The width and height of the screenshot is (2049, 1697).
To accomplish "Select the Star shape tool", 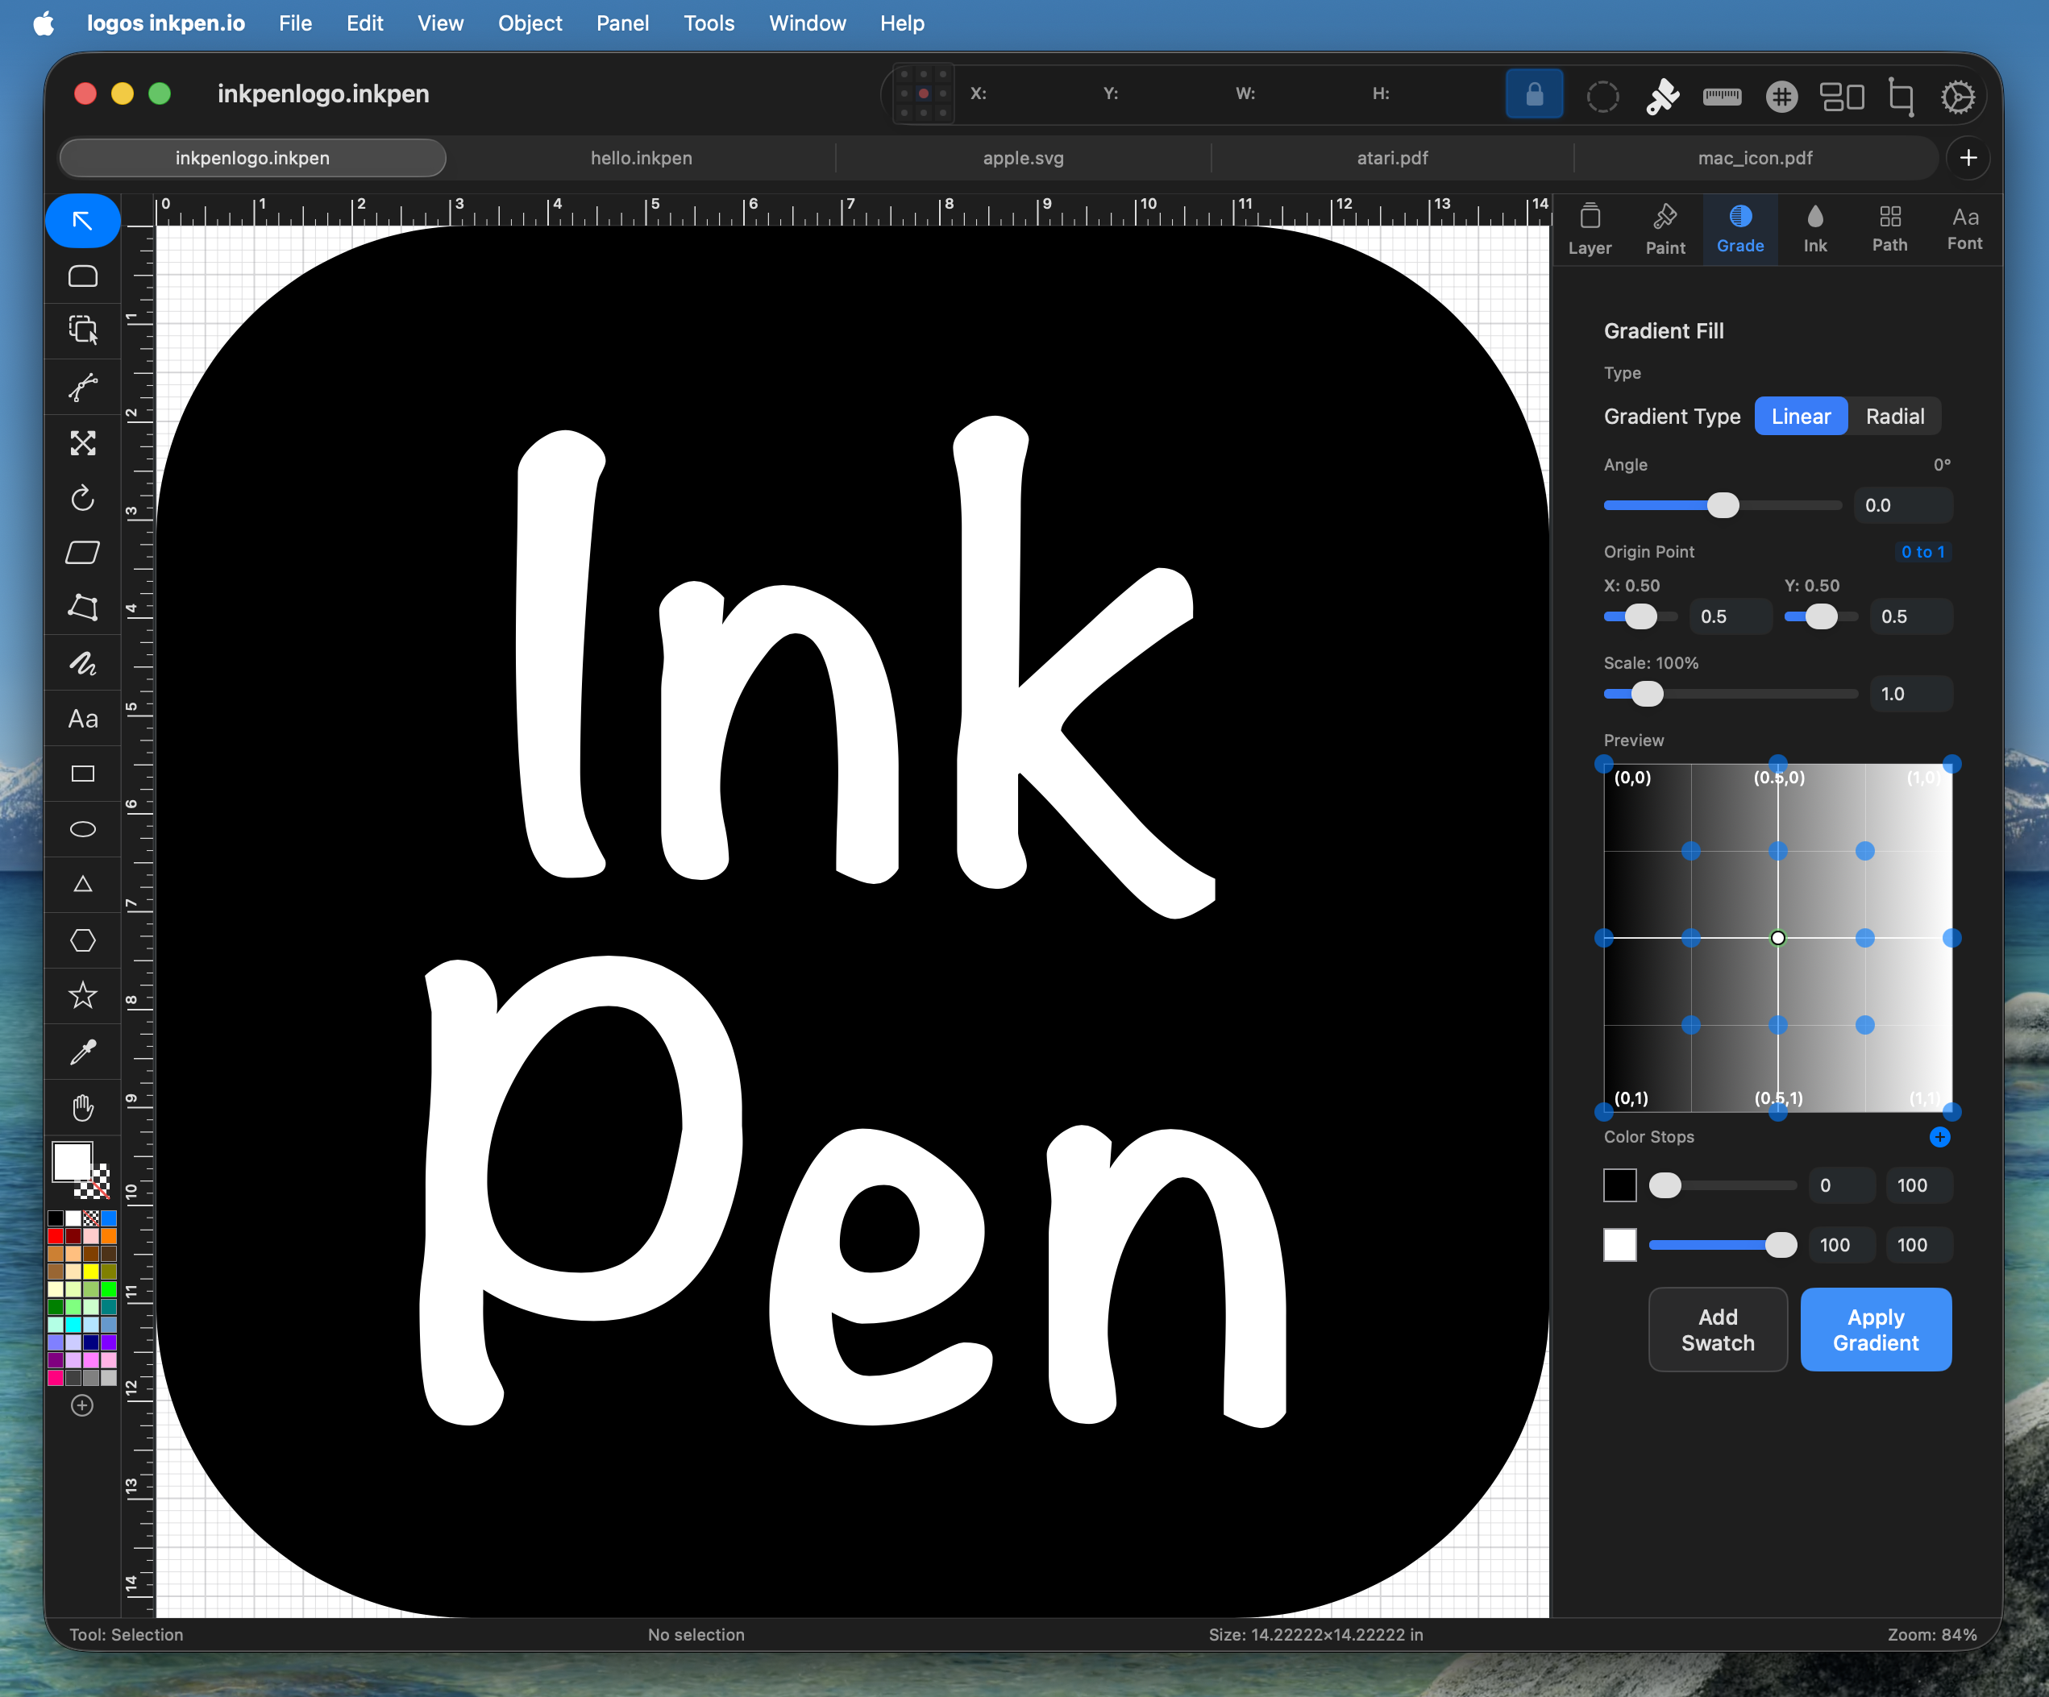I will (83, 996).
